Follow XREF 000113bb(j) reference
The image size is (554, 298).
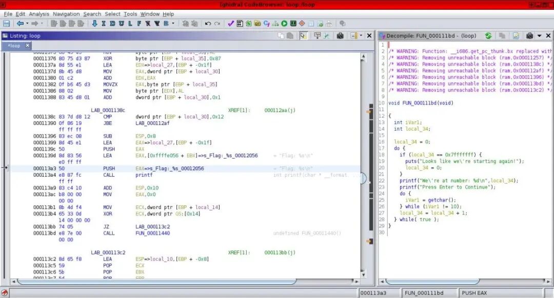[280, 252]
